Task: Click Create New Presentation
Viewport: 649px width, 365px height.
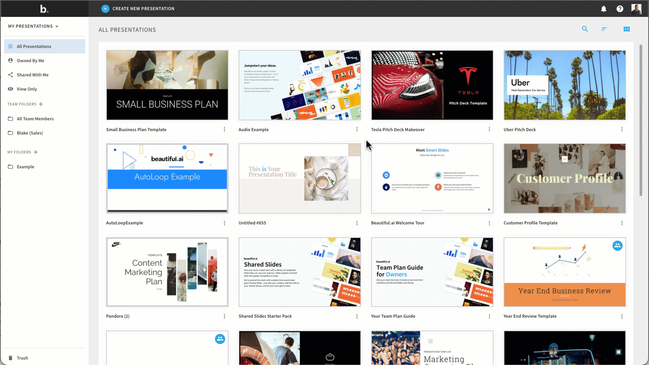Action: [138, 9]
